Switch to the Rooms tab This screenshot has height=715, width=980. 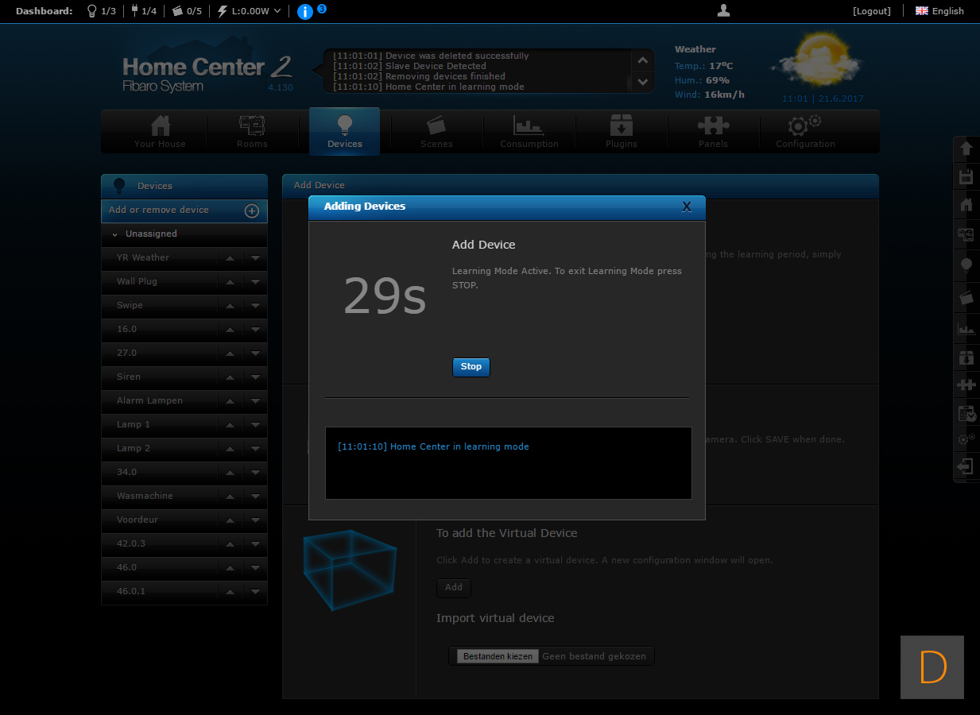tap(252, 131)
